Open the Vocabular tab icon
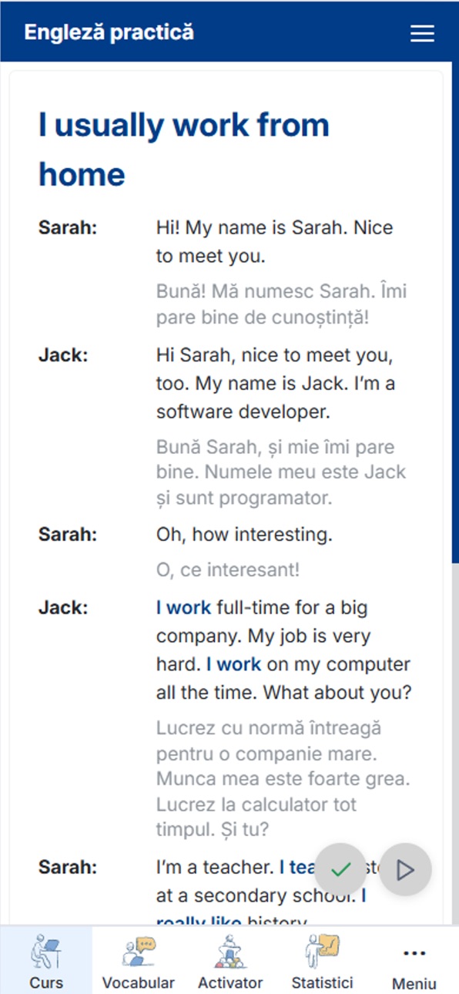The image size is (459, 994). point(139,951)
